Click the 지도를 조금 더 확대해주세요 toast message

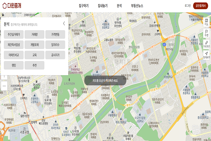pyautogui.click(x=105, y=81)
